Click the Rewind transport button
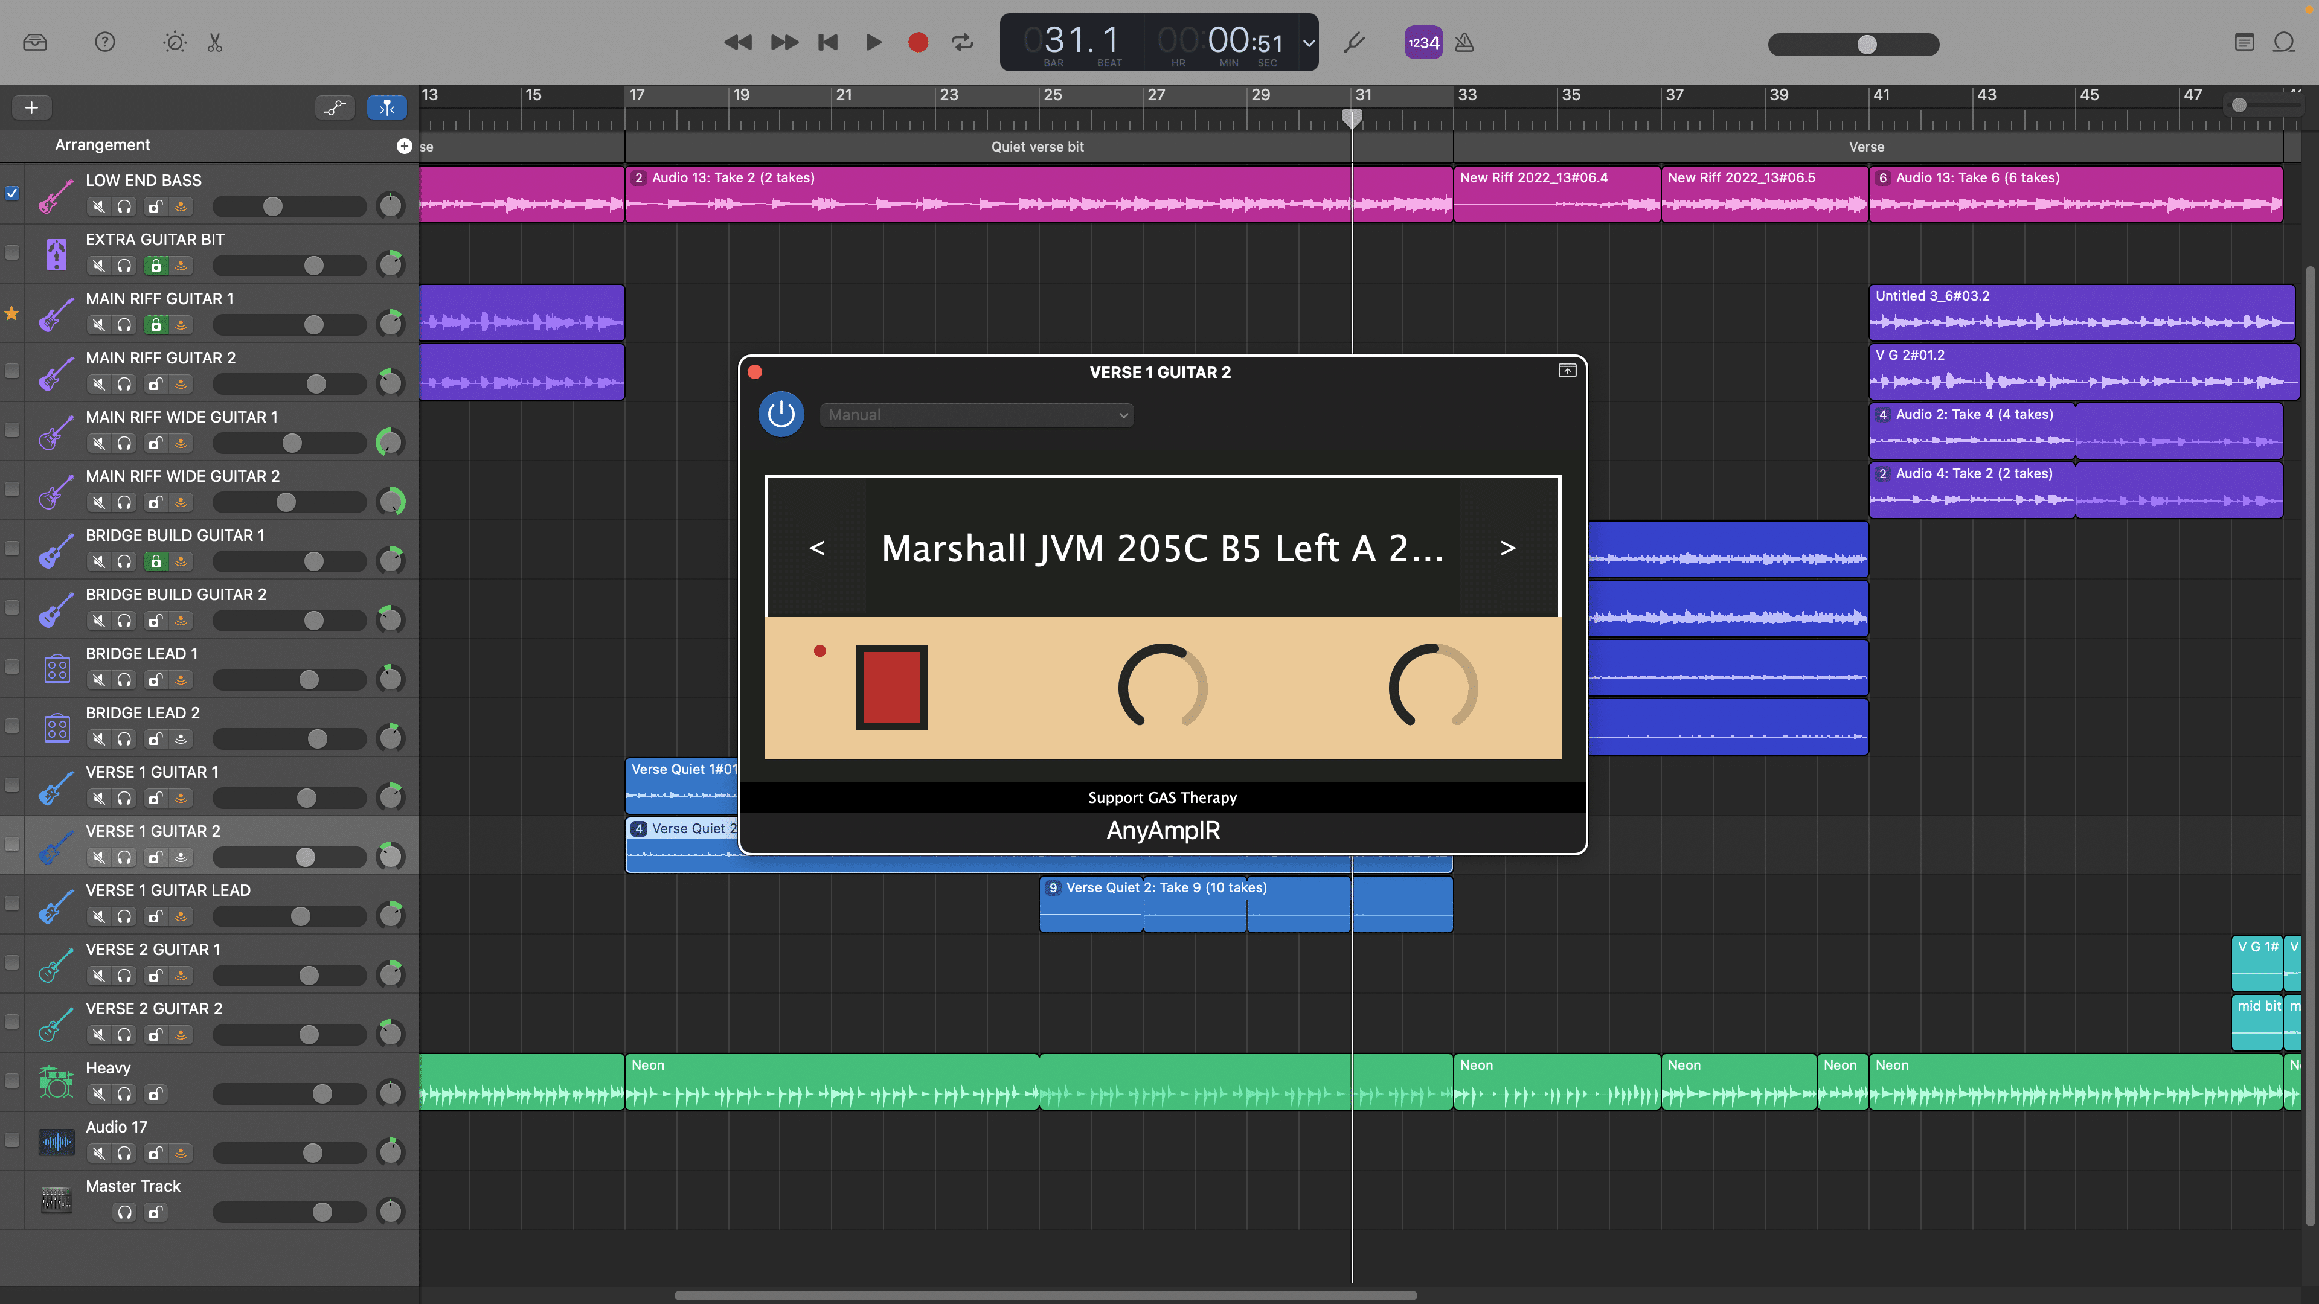This screenshot has width=2319, height=1304. [x=737, y=42]
